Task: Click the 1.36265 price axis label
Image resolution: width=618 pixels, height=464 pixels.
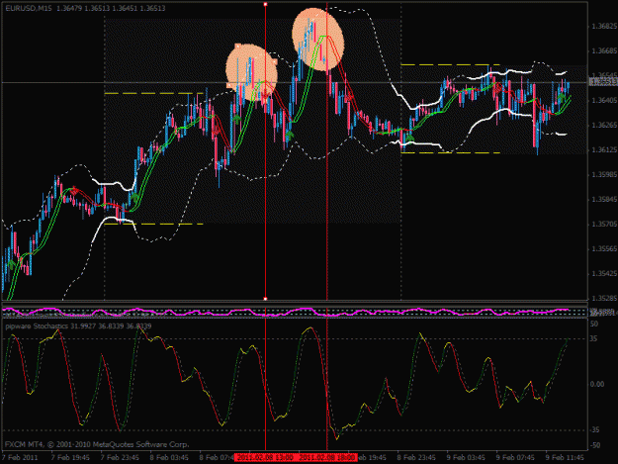Action: coord(604,126)
